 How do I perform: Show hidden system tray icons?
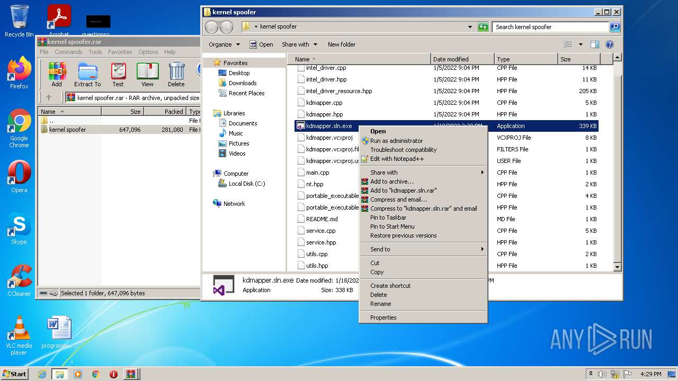click(591, 374)
